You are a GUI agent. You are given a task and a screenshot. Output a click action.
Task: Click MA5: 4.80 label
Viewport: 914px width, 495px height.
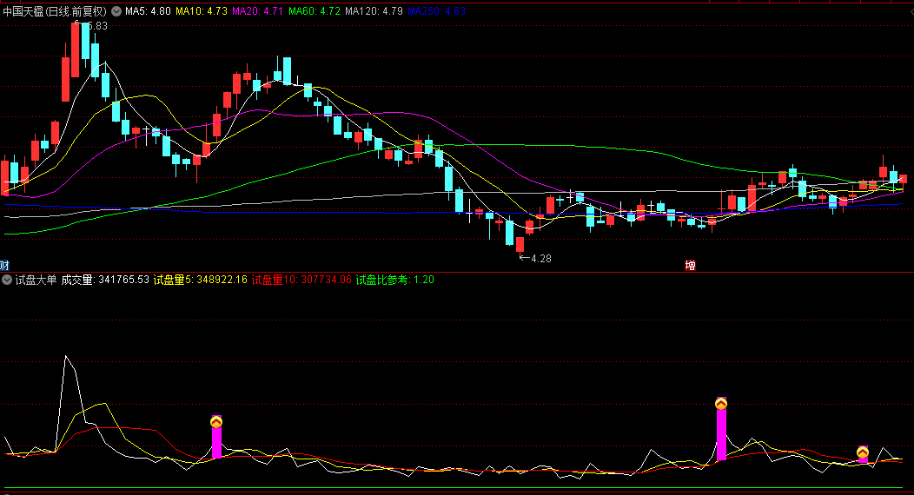(x=148, y=11)
